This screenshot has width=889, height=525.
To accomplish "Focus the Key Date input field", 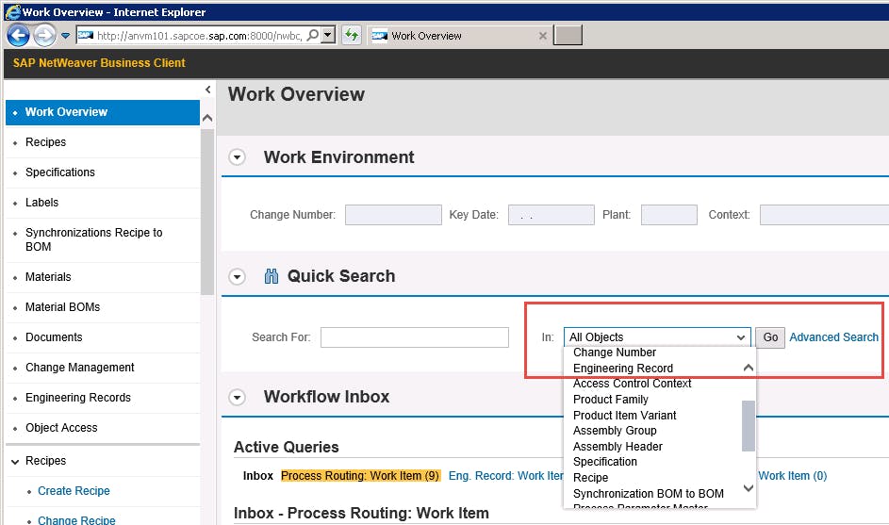I will pyautogui.click(x=552, y=215).
